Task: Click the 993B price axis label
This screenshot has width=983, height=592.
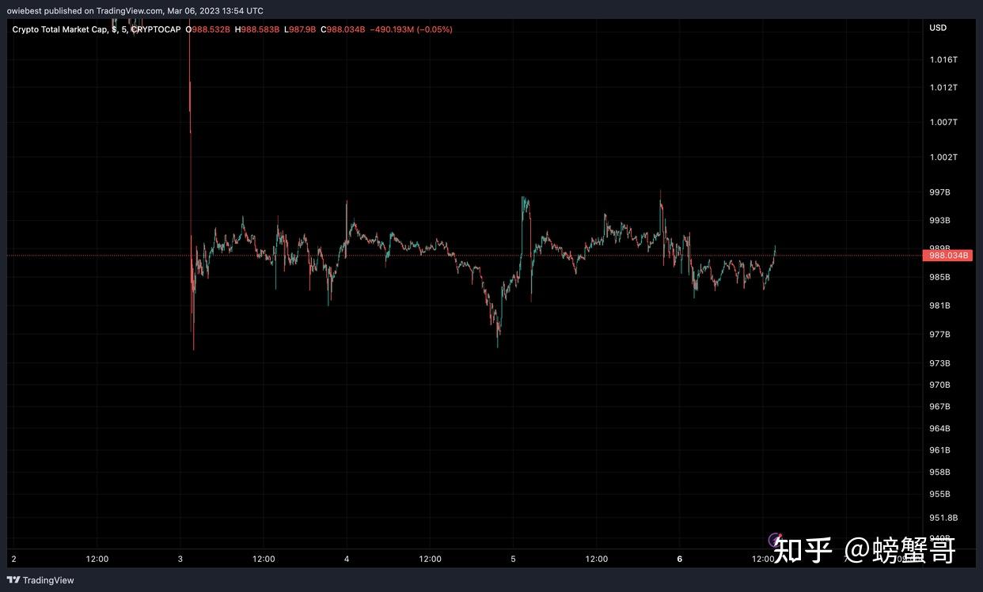Action: pos(939,221)
